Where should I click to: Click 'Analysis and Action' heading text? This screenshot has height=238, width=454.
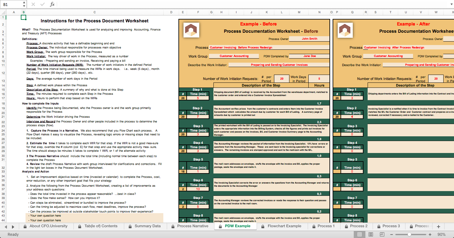(x=35, y=172)
